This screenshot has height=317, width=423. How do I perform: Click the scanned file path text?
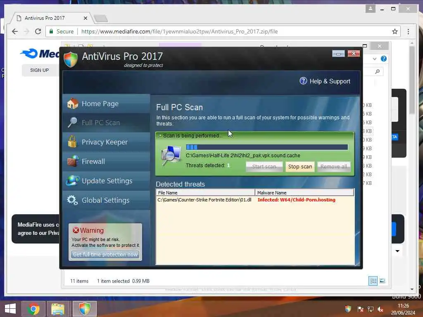pos(243,156)
